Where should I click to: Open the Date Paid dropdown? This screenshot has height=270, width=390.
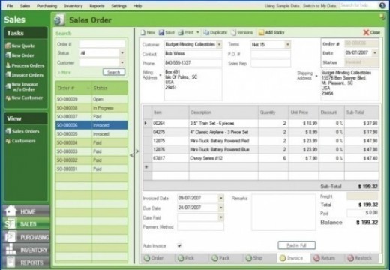pyautogui.click(x=221, y=217)
